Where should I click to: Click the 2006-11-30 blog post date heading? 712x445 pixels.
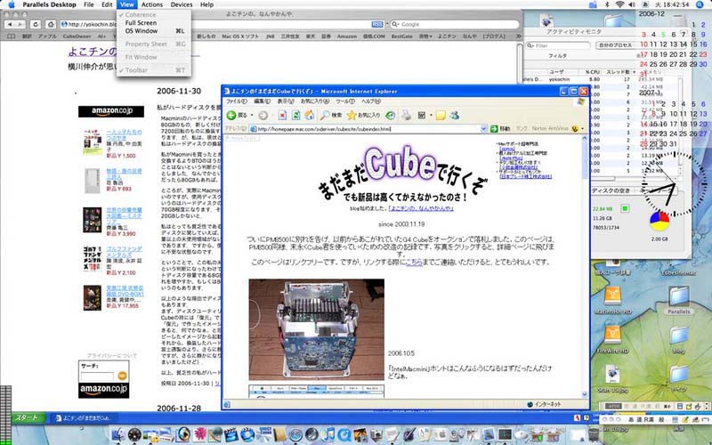[179, 92]
